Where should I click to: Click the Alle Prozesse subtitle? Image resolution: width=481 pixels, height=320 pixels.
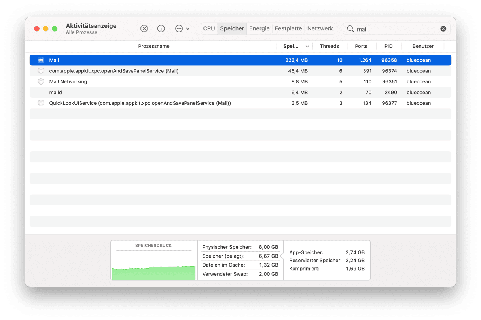point(81,32)
